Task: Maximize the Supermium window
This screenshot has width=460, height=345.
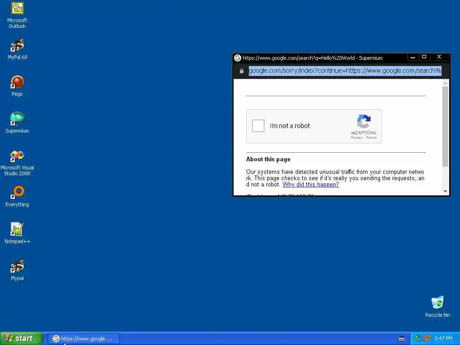Action: click(x=424, y=57)
